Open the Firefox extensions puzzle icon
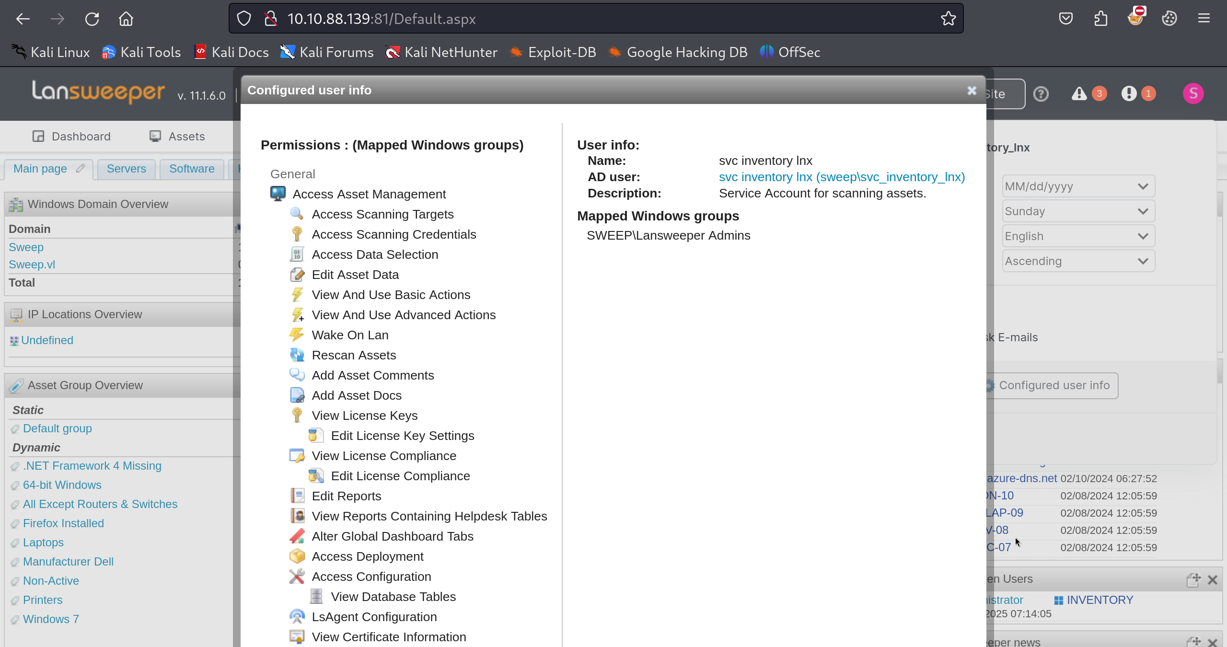1227x647 pixels. (1101, 19)
